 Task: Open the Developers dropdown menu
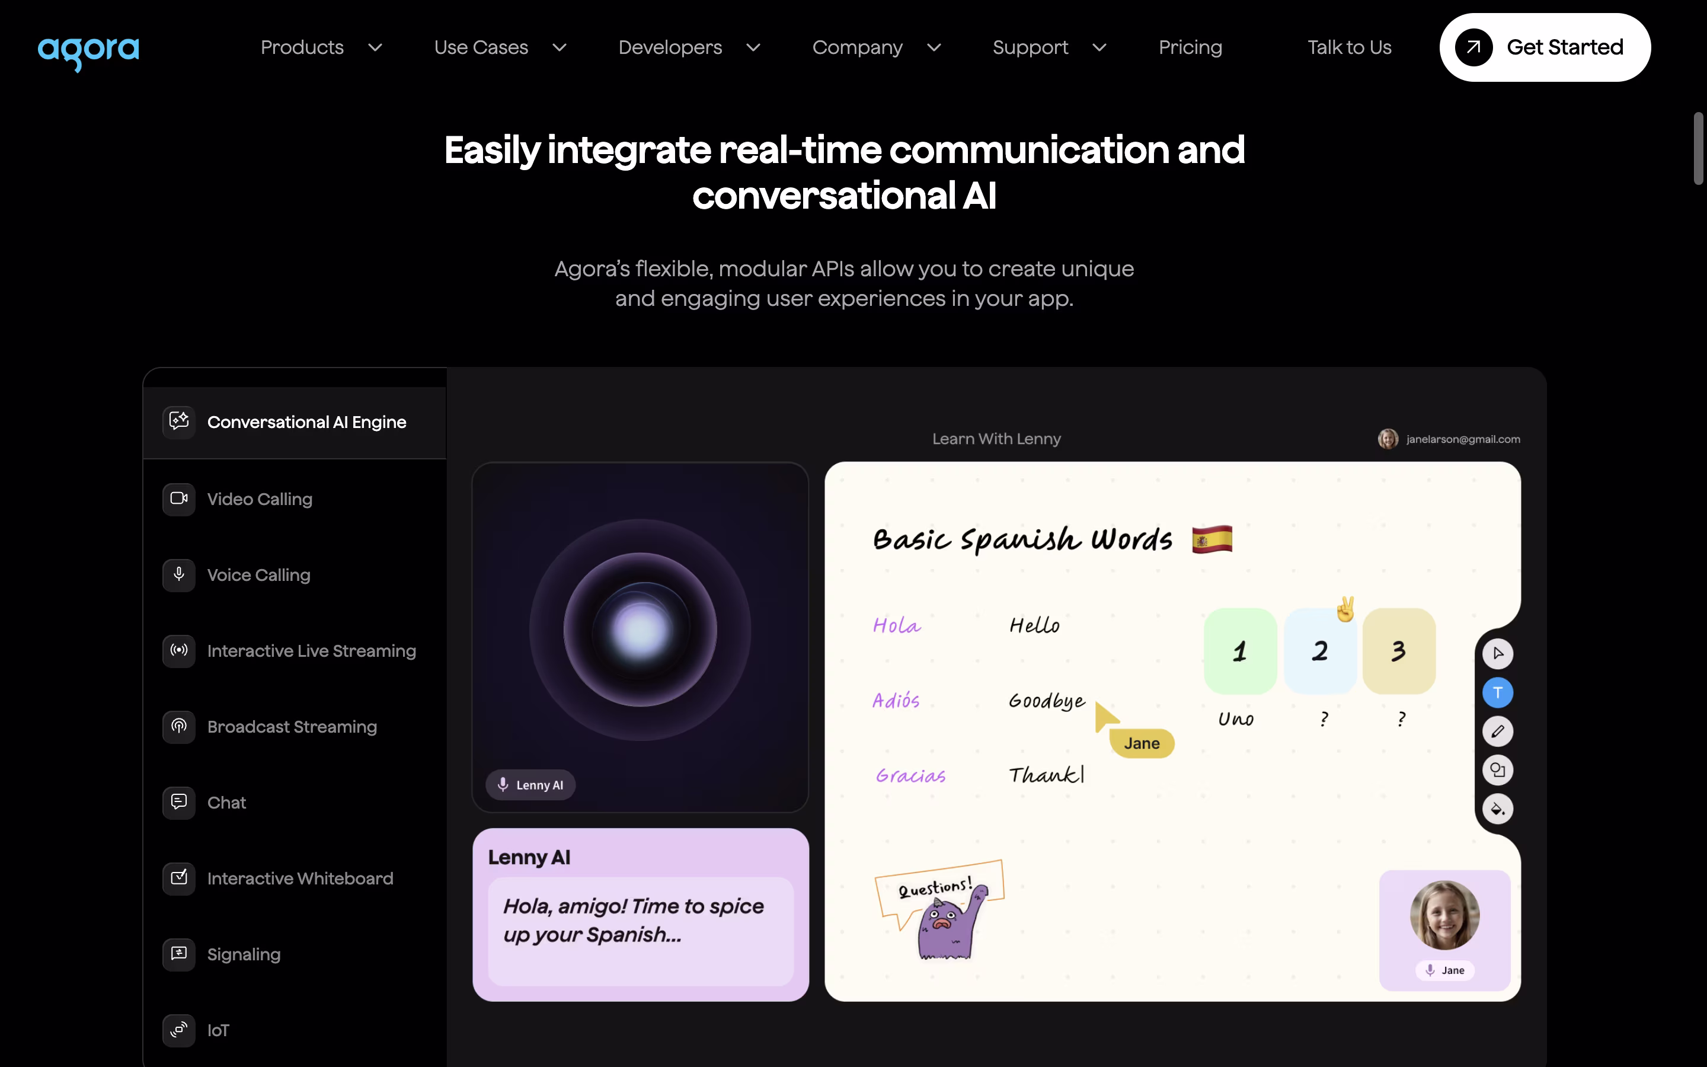689,47
